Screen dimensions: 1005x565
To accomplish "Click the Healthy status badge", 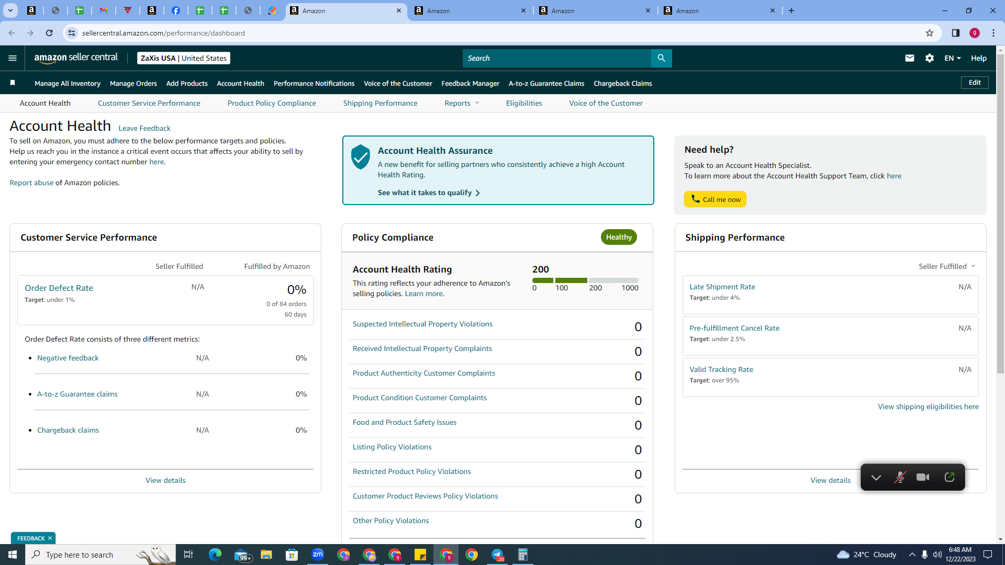I will click(x=619, y=237).
